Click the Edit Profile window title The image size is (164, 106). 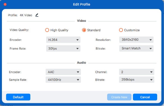click(x=81, y=4)
